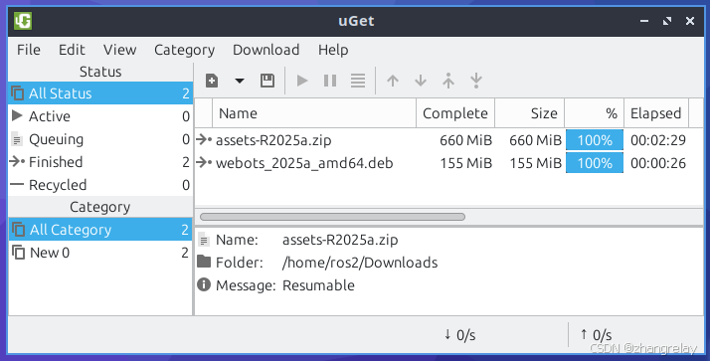Open the New Download dropdown arrow
Image resolution: width=710 pixels, height=361 pixels.
coord(240,82)
